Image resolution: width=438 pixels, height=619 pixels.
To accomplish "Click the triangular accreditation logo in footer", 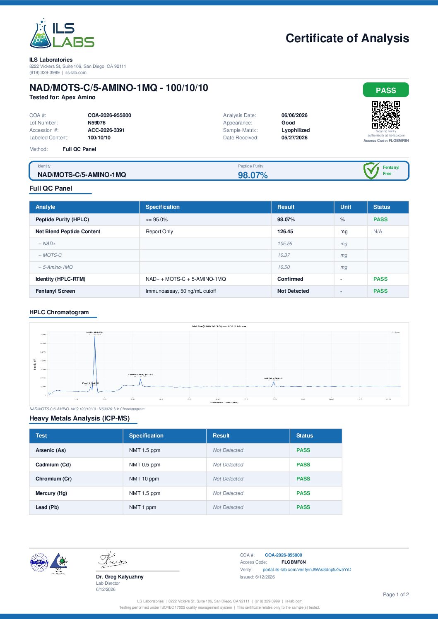I will (58, 564).
